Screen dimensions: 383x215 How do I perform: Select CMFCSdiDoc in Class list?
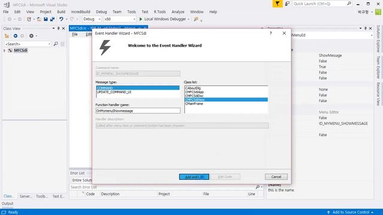pos(226,96)
